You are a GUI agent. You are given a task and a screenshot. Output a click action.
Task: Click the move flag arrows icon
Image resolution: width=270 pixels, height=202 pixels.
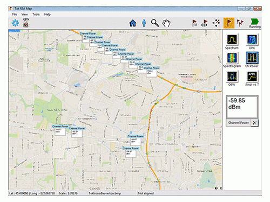point(205,23)
